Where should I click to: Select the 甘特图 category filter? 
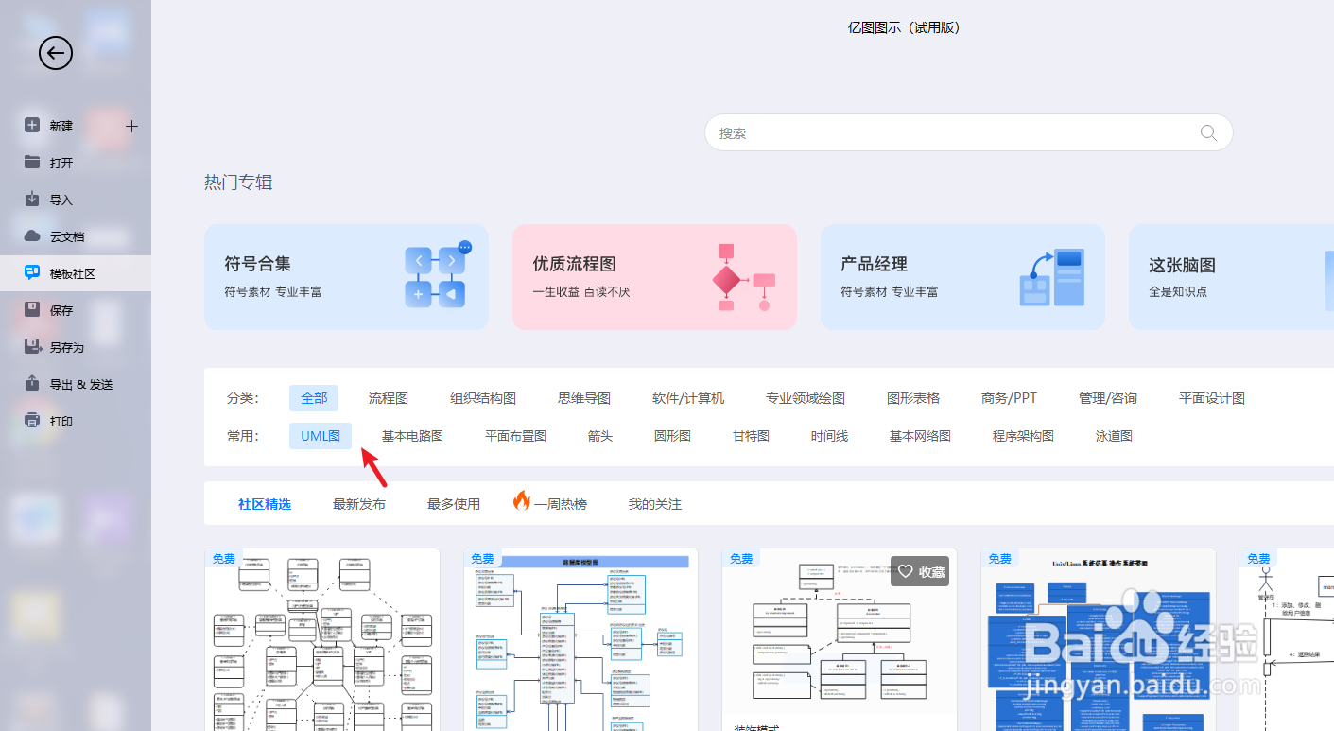pos(750,435)
